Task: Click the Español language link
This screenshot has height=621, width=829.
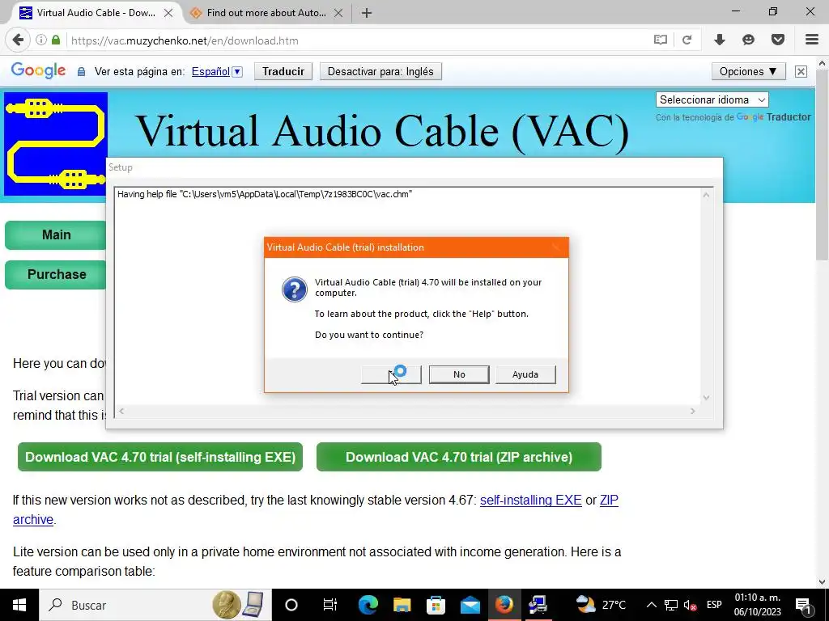Action: 210,72
